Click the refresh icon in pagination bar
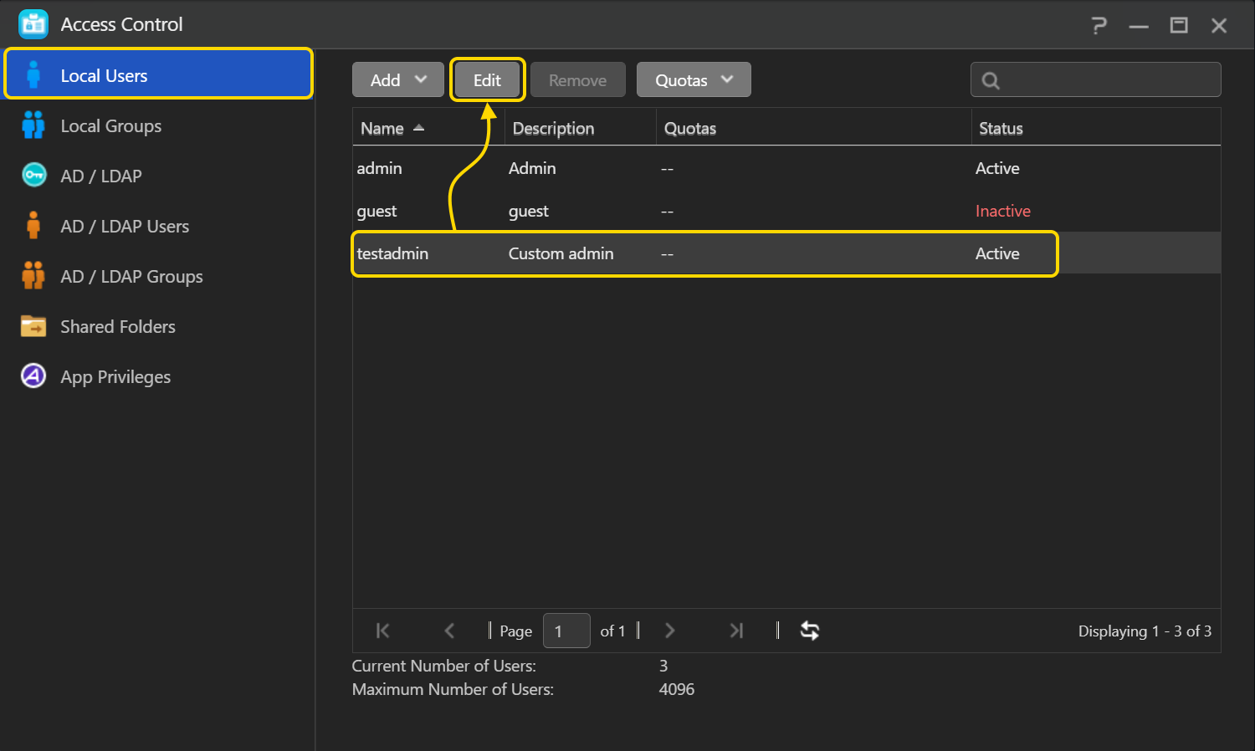Screen dimensions: 1255x751 pos(809,631)
